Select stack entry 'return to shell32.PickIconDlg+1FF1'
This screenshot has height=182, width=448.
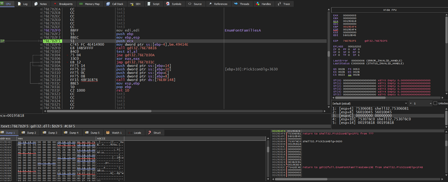point(338,133)
